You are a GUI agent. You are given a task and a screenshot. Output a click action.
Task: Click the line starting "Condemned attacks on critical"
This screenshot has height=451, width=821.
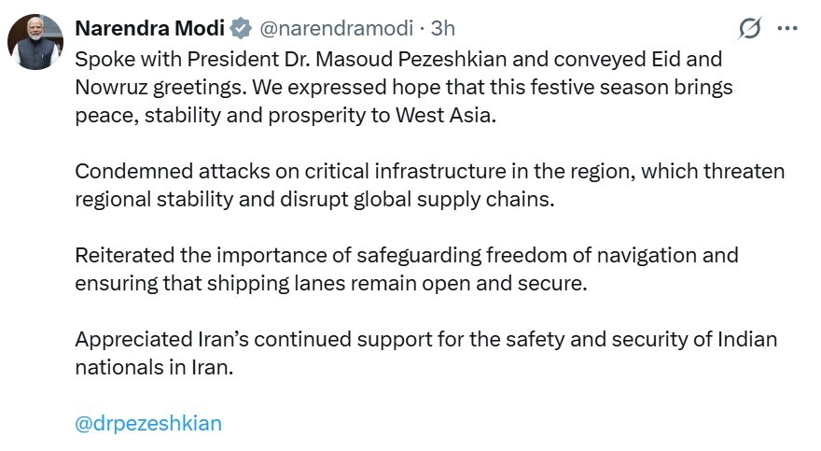(429, 172)
